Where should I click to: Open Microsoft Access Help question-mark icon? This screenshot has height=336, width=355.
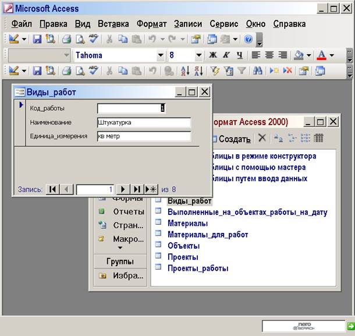[248, 39]
